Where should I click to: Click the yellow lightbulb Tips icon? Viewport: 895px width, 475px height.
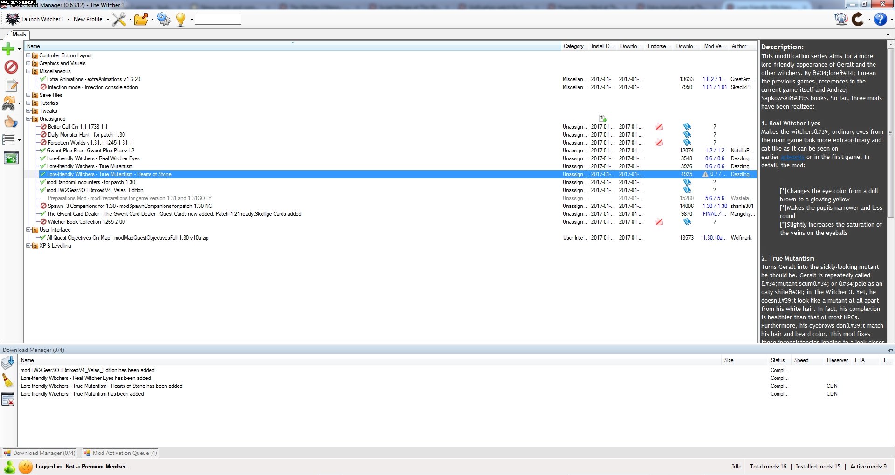tap(180, 19)
